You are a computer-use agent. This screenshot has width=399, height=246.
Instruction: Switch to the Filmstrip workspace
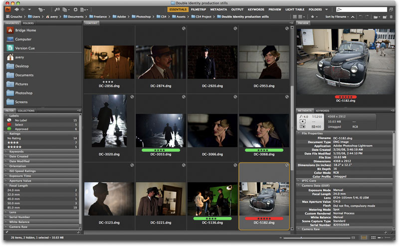click(x=198, y=9)
